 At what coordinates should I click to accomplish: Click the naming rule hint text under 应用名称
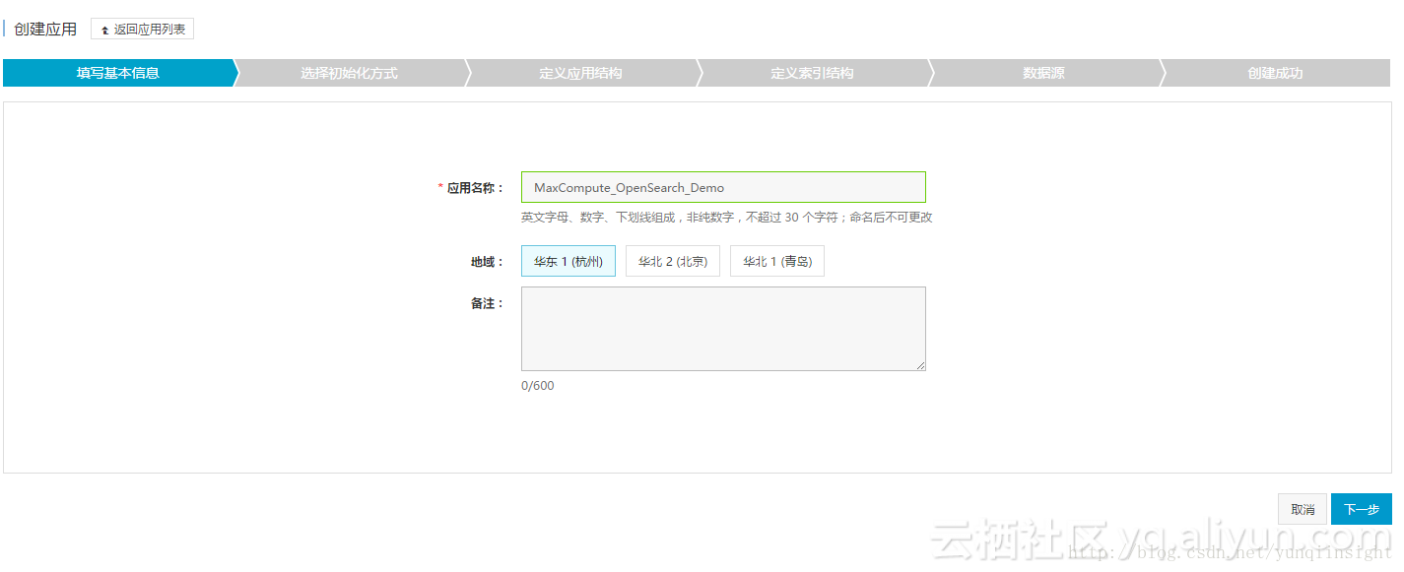727,218
